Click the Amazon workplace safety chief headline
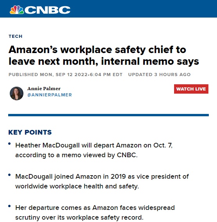The image size is (217, 222). (104, 55)
